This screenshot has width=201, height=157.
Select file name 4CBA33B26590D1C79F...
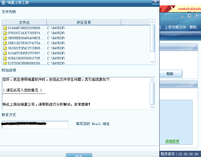[26, 58]
